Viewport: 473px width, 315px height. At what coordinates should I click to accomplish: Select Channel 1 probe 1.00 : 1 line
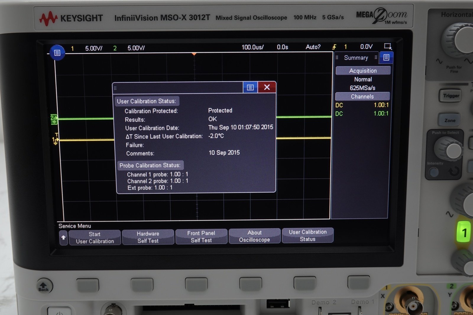[x=158, y=174]
